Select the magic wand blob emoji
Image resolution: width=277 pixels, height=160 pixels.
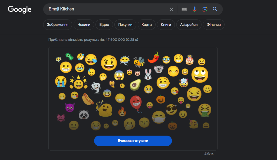point(104,109)
